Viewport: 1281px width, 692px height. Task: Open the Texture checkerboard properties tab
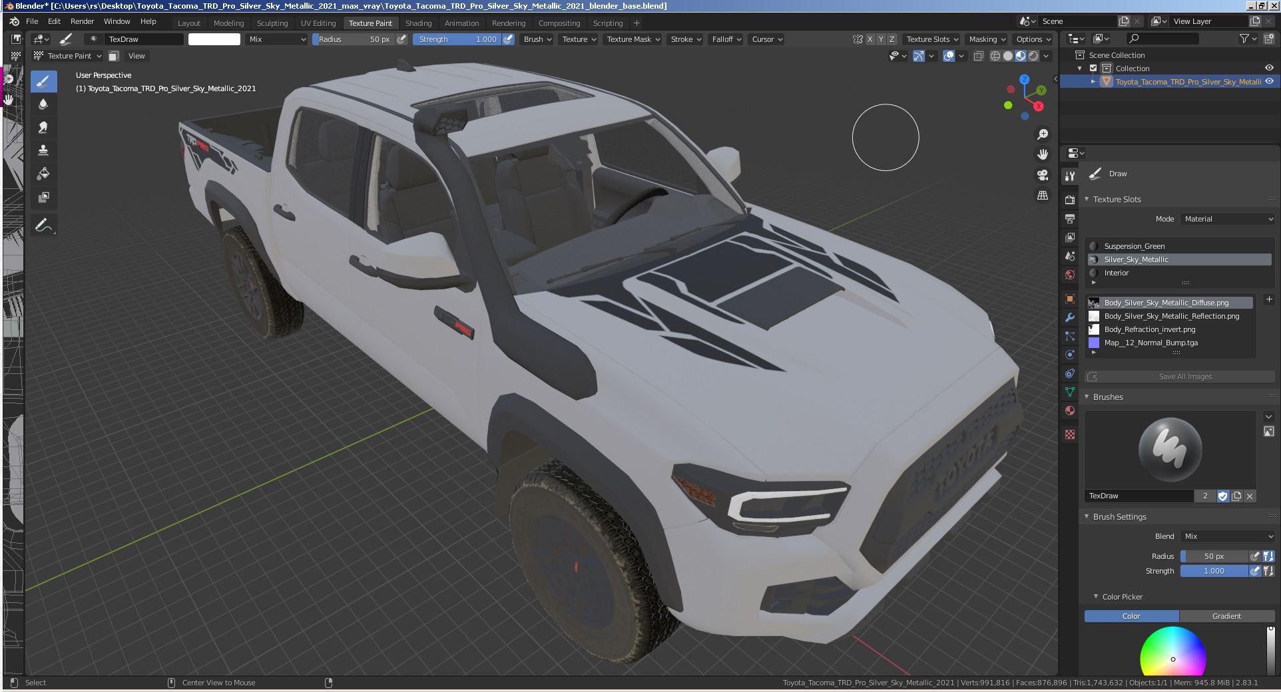[x=1070, y=434]
